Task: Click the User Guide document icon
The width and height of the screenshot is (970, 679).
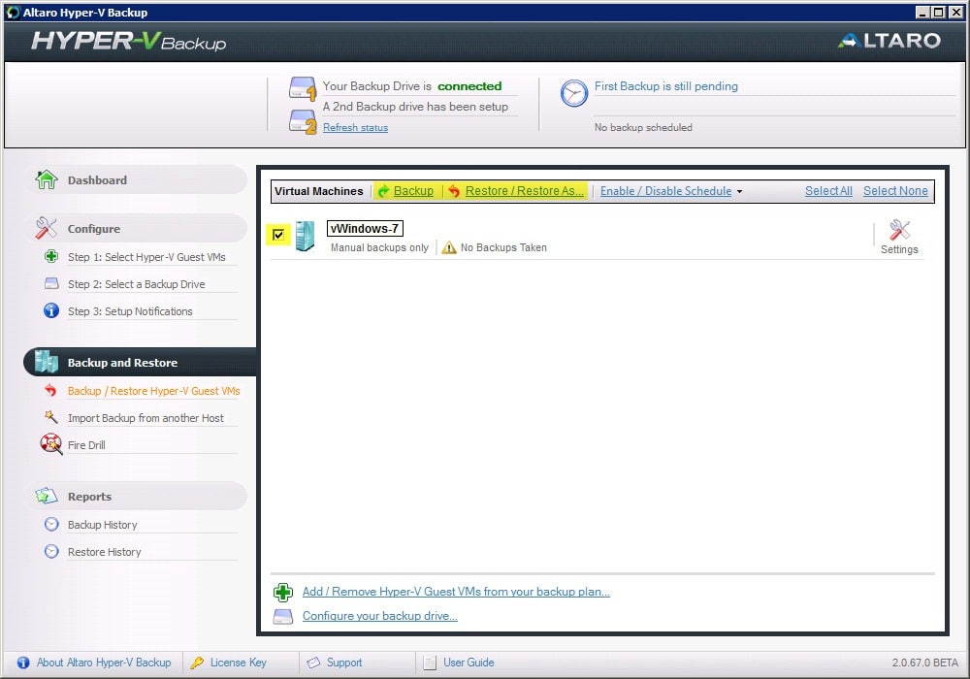Action: click(430, 663)
